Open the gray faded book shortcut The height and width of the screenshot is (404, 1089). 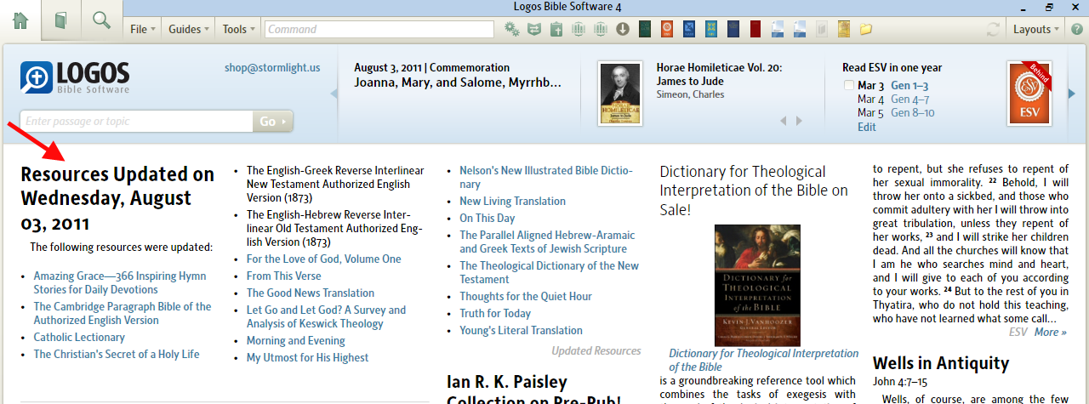tap(822, 29)
